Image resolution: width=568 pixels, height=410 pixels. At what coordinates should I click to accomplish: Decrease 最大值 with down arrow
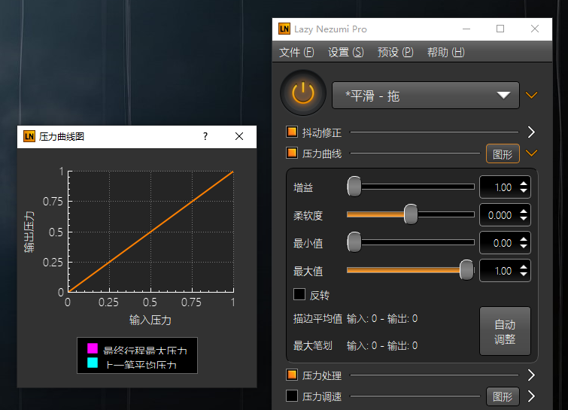point(524,275)
